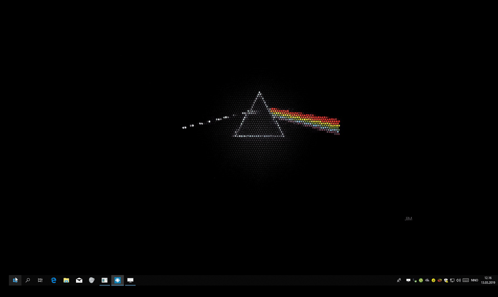Open the Windows Start menu
498x297 pixels.
click(15, 280)
